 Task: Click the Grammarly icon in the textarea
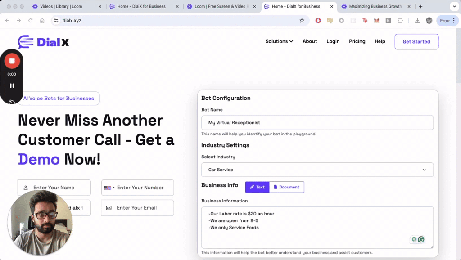click(421, 239)
